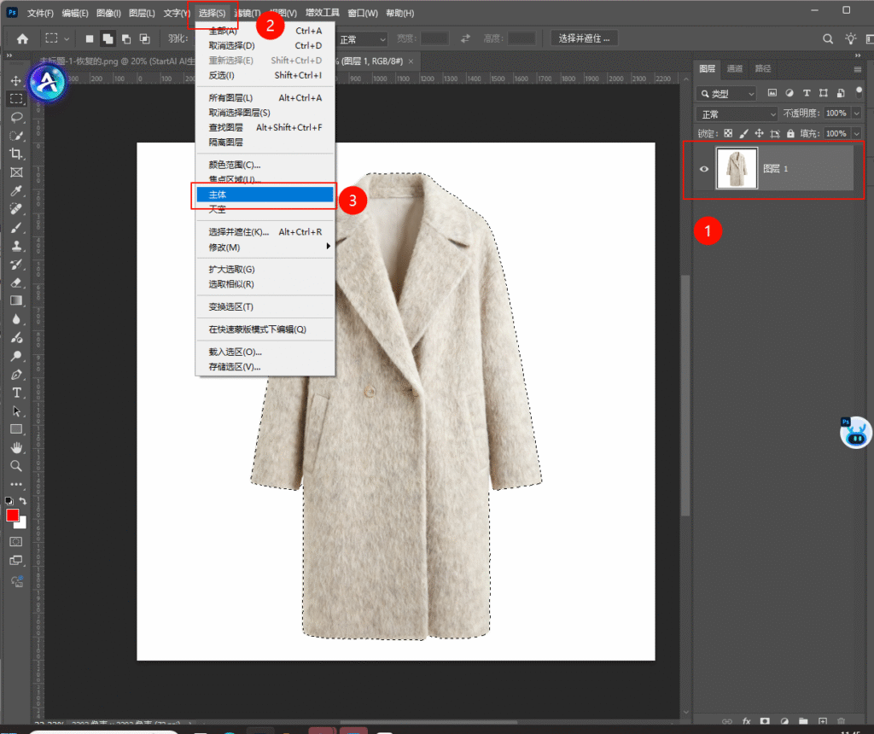Select the Eyedropper tool
874x734 pixels.
16,190
